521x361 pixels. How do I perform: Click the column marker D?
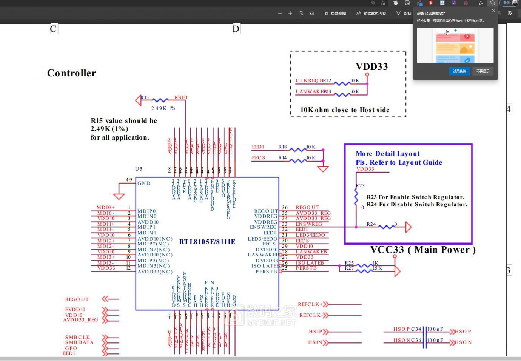coord(236,29)
